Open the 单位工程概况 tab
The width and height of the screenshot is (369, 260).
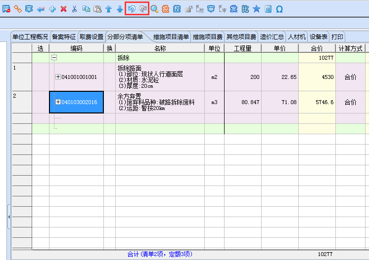tap(30, 37)
